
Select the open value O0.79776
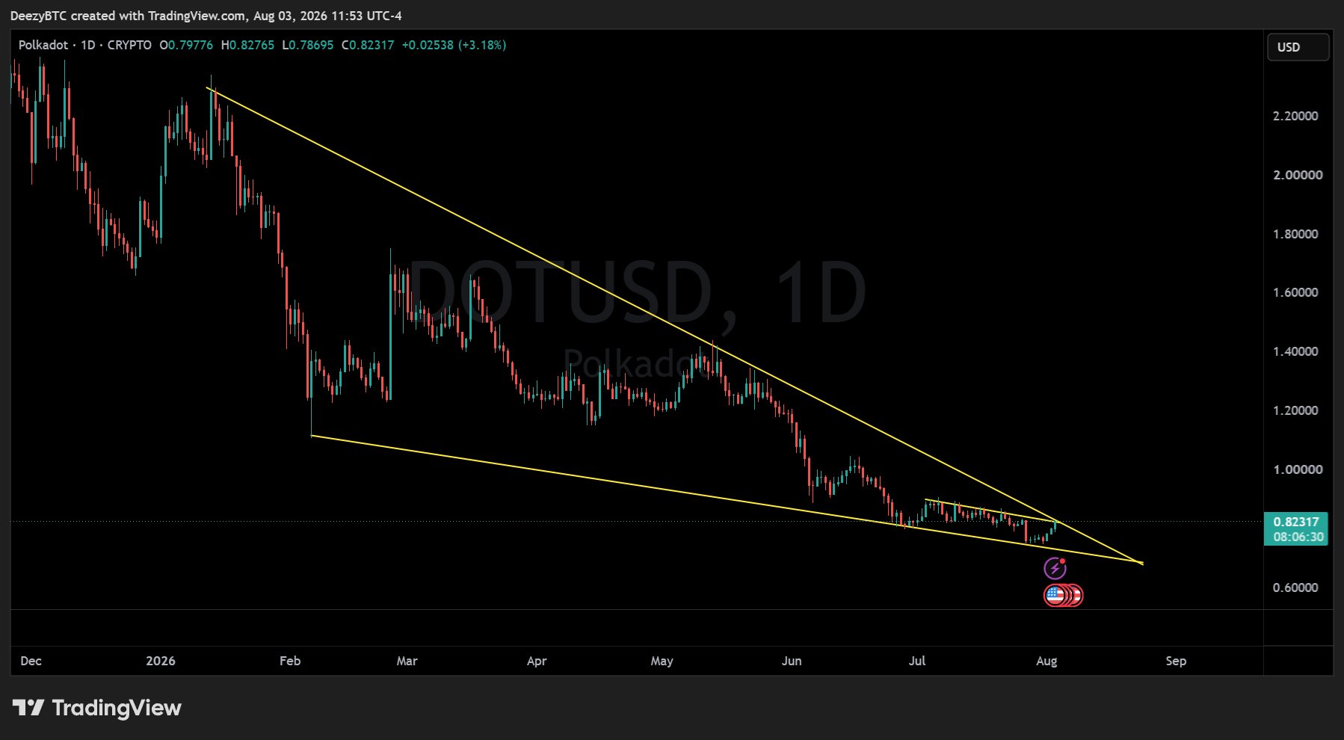coord(186,45)
